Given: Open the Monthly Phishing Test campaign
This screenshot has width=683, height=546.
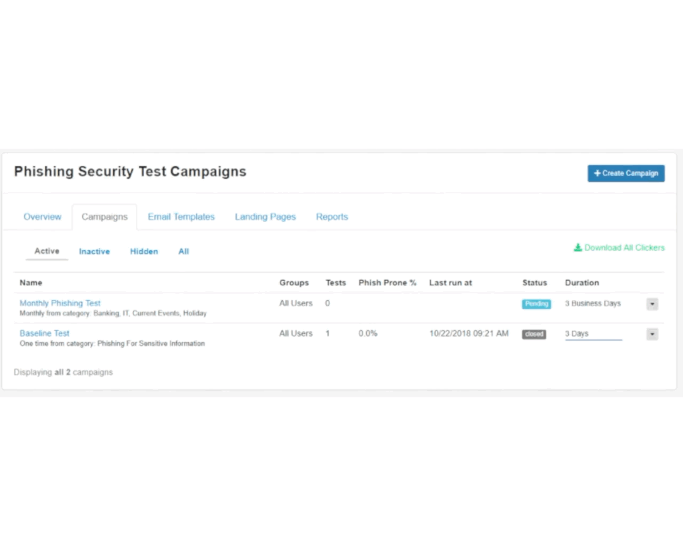Looking at the screenshot, I should (x=60, y=303).
